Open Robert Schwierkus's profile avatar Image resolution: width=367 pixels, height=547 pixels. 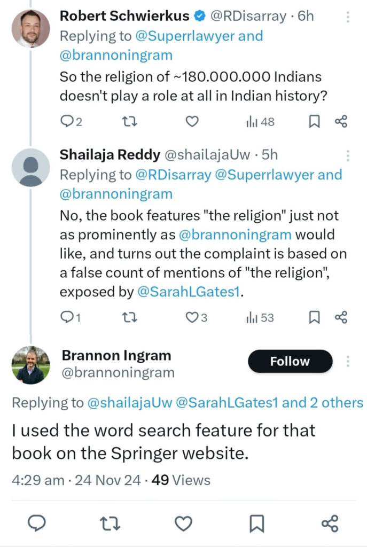[x=30, y=29]
